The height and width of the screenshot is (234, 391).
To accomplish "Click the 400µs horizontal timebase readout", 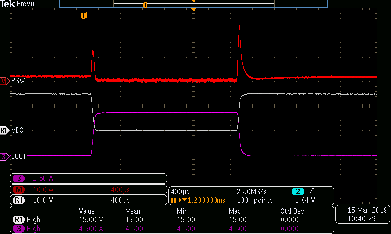I will tap(180, 191).
